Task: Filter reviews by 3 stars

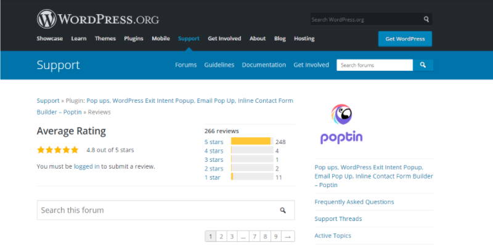Action: coord(214,159)
